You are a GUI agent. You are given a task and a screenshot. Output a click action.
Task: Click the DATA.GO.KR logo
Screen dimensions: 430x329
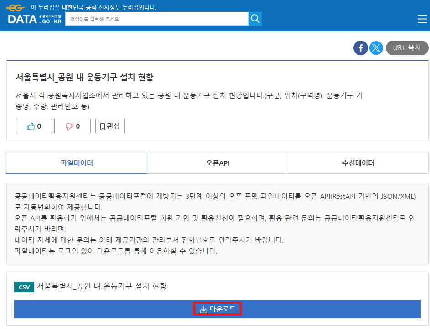point(35,19)
